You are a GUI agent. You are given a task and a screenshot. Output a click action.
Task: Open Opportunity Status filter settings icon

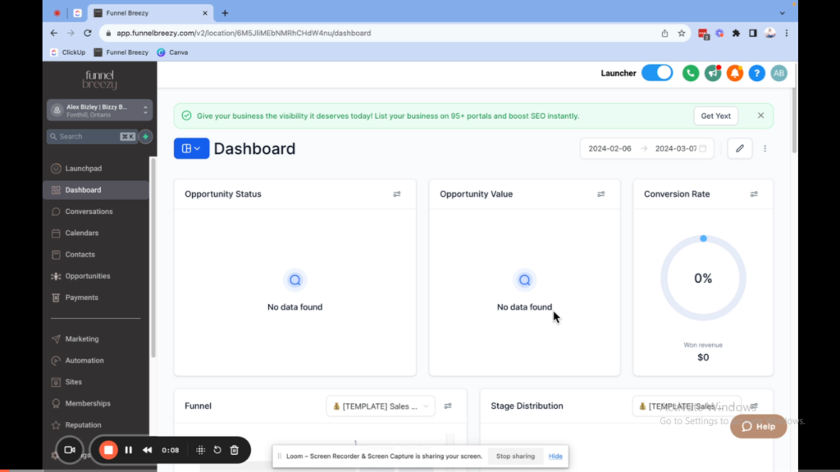click(397, 194)
